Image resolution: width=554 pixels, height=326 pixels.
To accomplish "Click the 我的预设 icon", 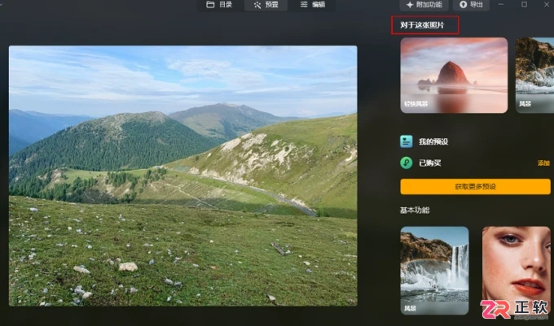I will 407,141.
